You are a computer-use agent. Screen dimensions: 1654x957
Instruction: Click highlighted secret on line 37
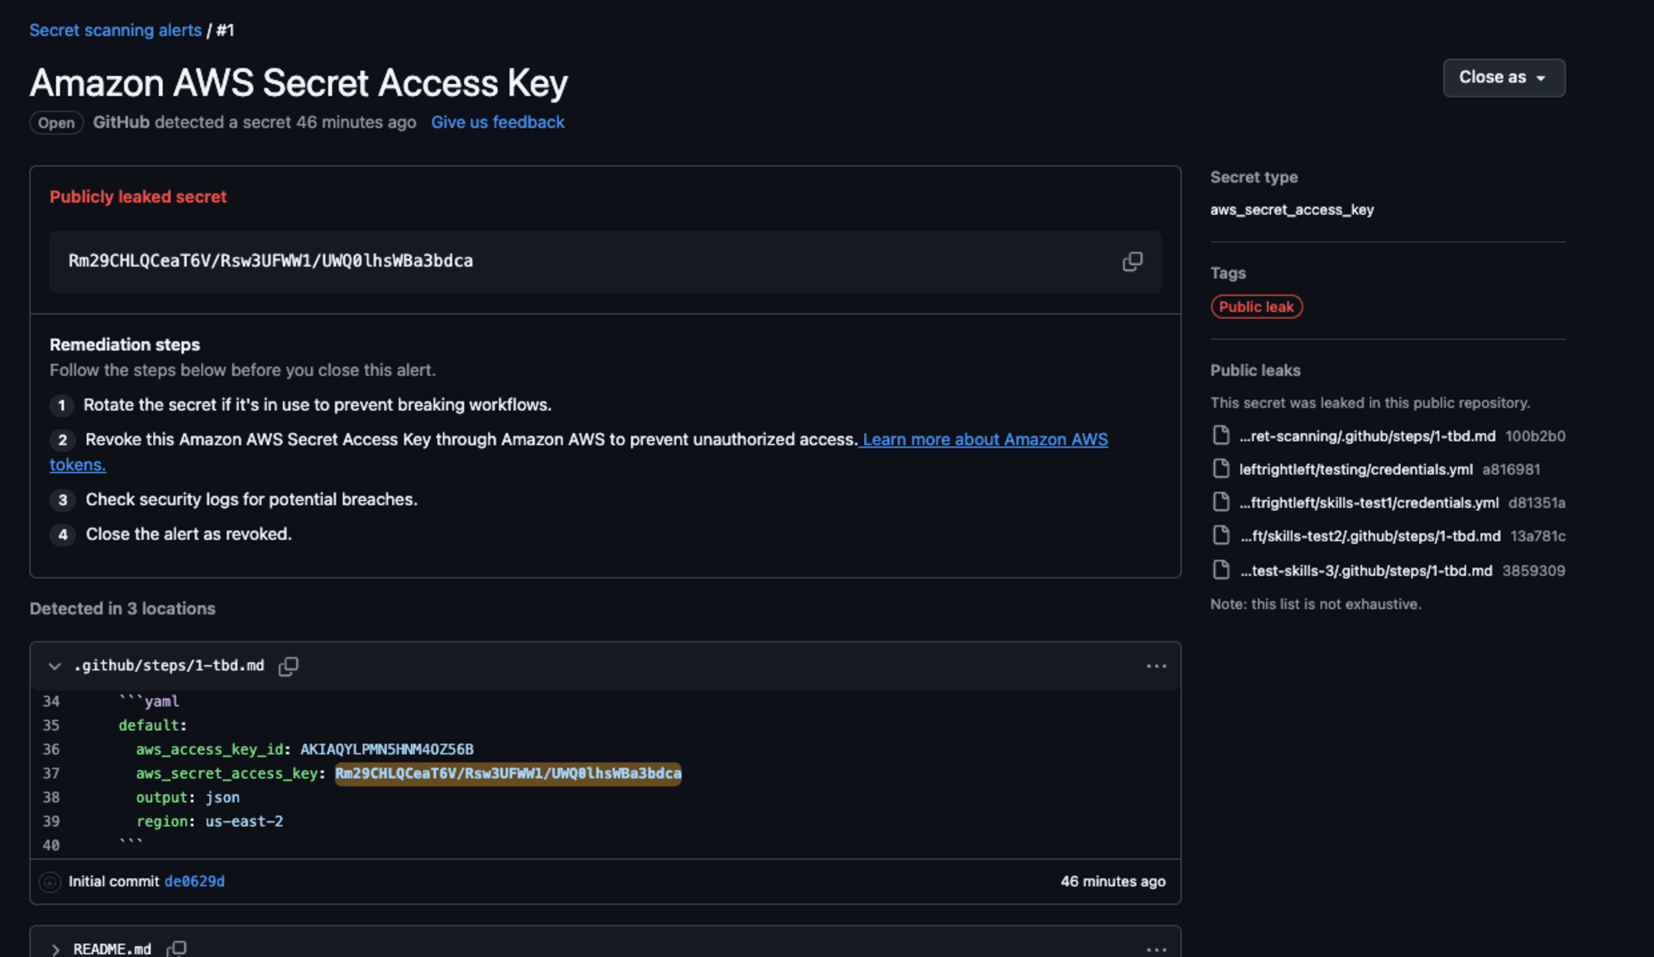click(x=508, y=774)
